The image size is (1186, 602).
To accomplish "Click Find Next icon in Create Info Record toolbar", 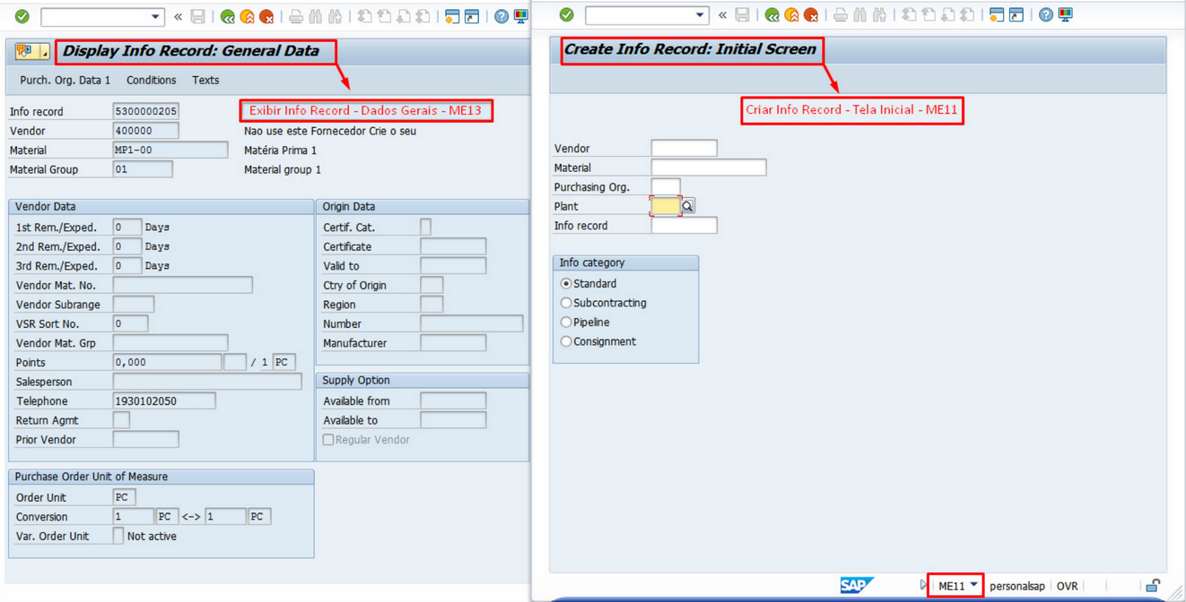I will pyautogui.click(x=879, y=15).
